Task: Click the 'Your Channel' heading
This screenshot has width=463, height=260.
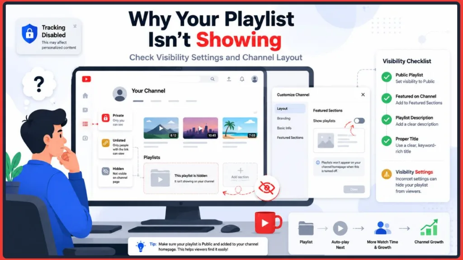Action: point(148,91)
